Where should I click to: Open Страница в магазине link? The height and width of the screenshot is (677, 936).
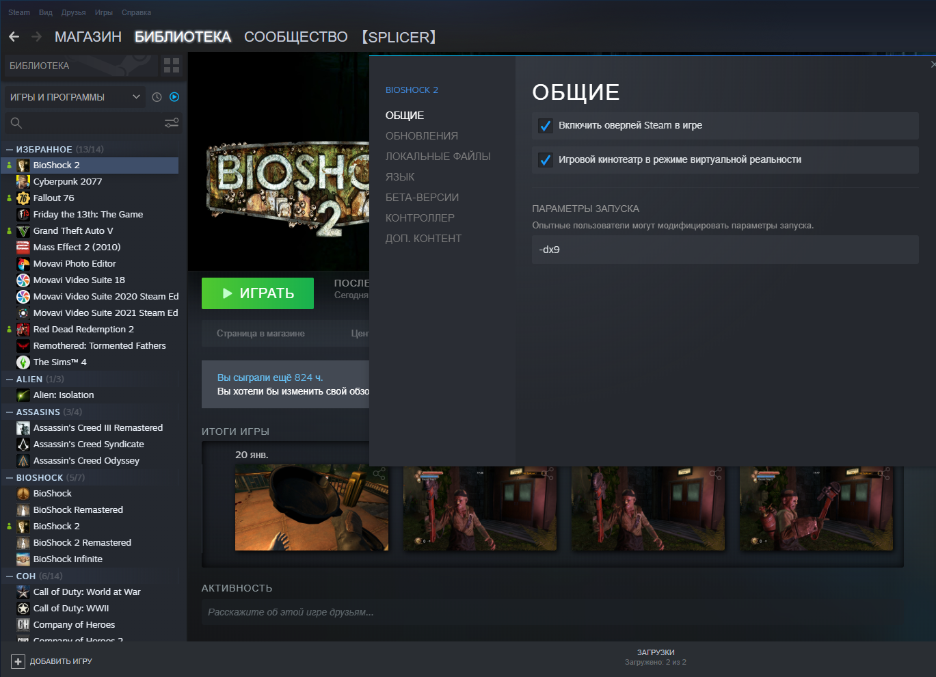click(x=260, y=334)
